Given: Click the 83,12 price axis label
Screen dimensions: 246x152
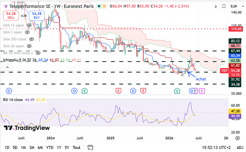Looking at the screenshot, I should (x=235, y=41).
